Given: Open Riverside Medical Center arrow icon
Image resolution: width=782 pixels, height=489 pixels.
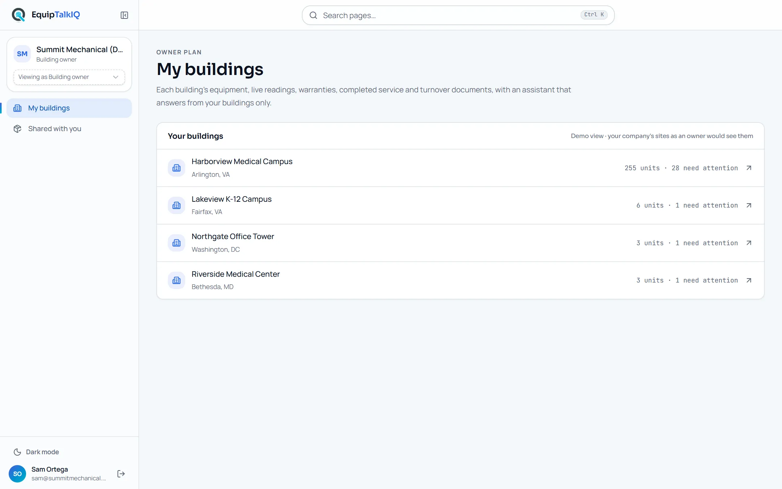Looking at the screenshot, I should pyautogui.click(x=749, y=280).
